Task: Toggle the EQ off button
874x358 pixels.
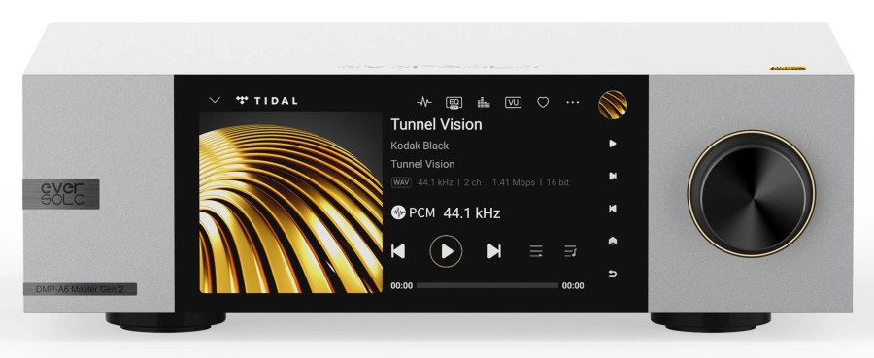Action: 454,103
